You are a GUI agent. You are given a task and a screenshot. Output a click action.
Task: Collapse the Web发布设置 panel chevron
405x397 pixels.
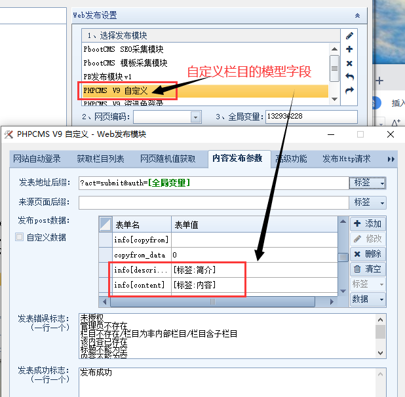pyautogui.click(x=357, y=16)
